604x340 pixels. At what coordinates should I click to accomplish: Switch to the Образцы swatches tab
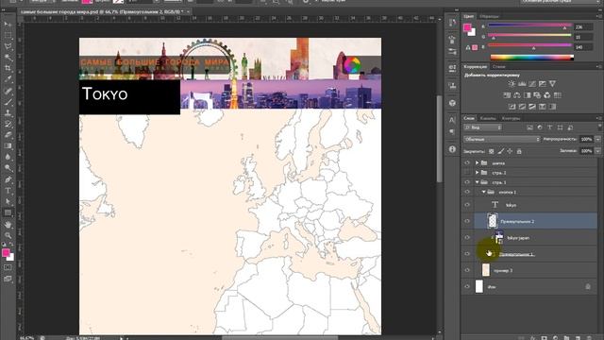[x=489, y=17]
